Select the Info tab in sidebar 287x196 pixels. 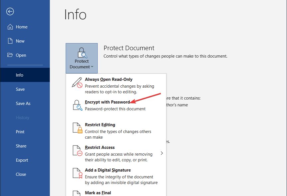click(x=20, y=75)
